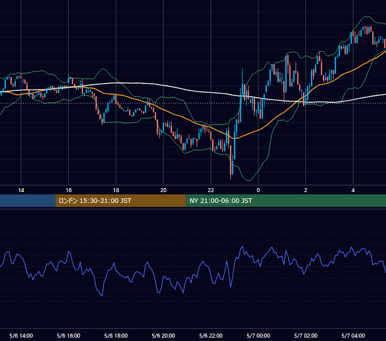Image resolution: width=386 pixels, height=341 pixels.
Task: Click the 2 hour axis label
Action: 305,190
